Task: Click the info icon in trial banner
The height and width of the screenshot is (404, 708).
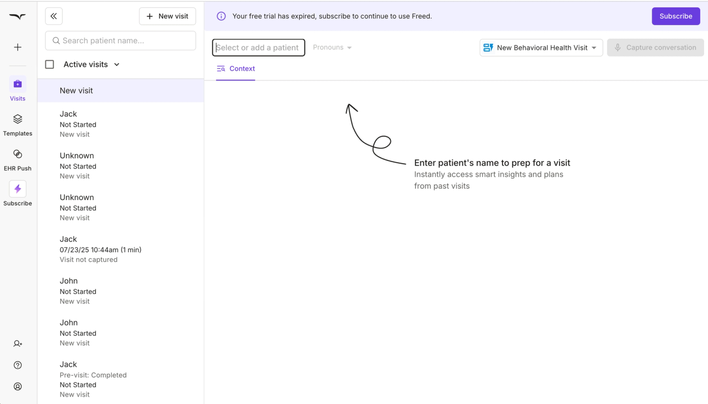Action: (221, 16)
